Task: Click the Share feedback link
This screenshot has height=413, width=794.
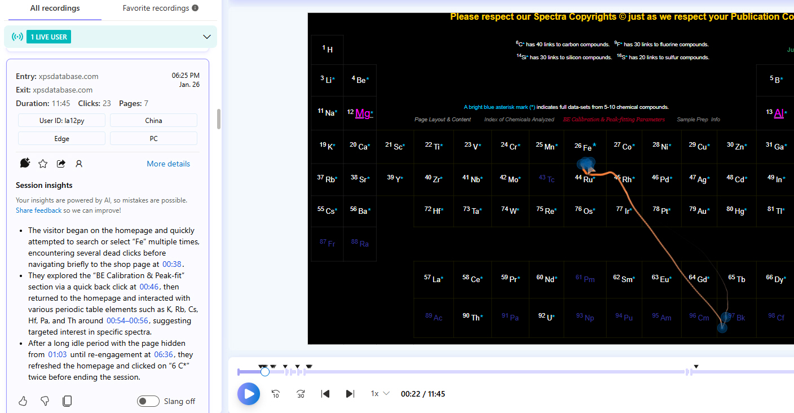Action: (x=39, y=210)
